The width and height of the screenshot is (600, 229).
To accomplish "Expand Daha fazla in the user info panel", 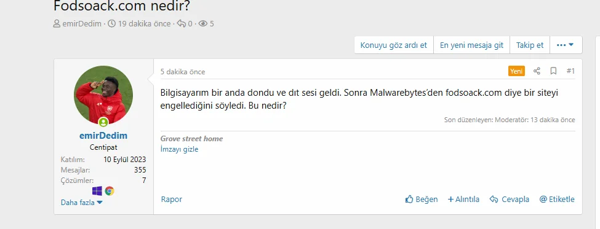I will (x=81, y=203).
